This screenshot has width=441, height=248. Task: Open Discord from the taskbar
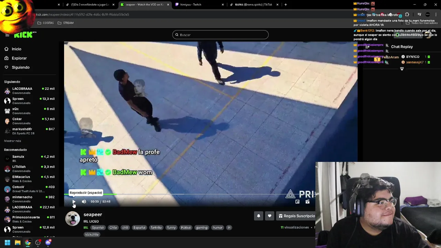48,242
